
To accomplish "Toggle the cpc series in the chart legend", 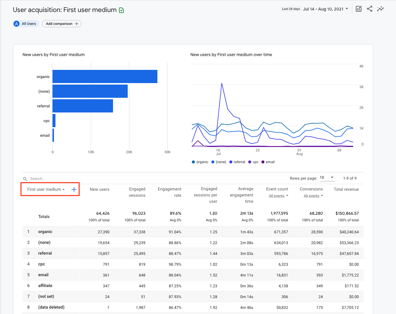I will tap(253, 162).
